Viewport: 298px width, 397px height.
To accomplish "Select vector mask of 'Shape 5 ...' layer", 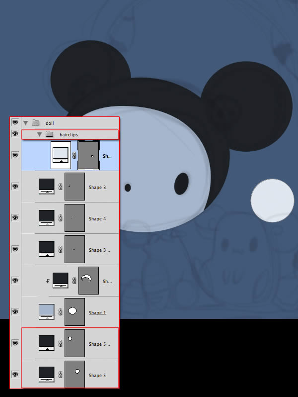I will [75, 343].
